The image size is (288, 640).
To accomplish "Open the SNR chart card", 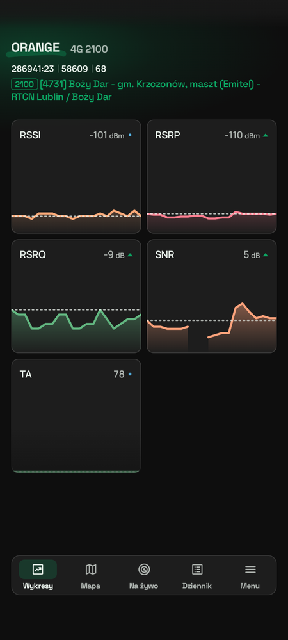I will [x=212, y=296].
